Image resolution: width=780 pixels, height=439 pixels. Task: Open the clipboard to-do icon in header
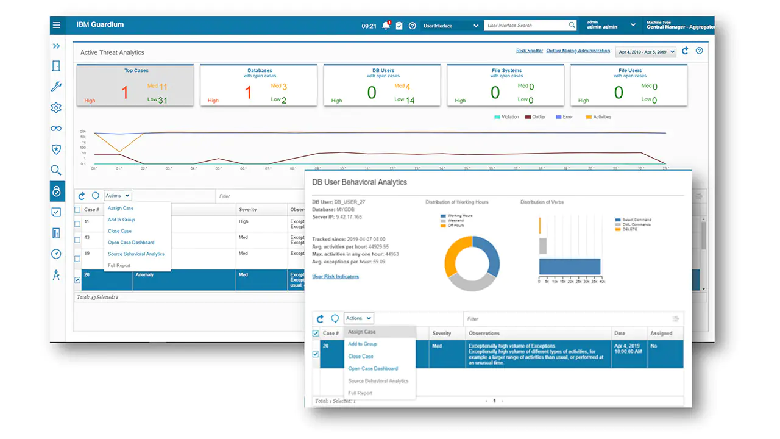399,26
